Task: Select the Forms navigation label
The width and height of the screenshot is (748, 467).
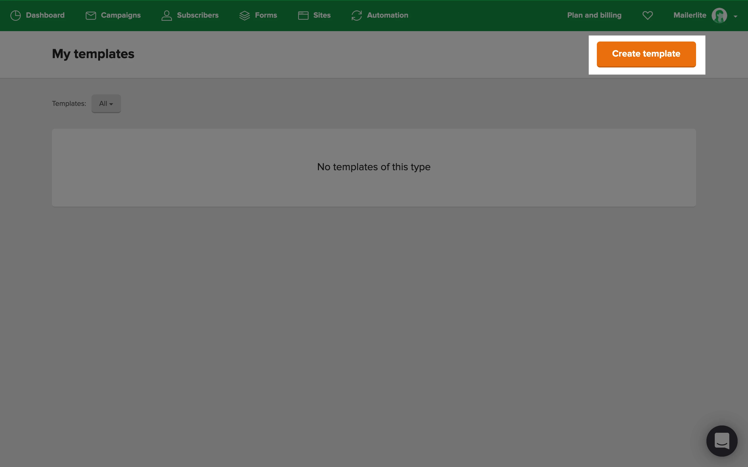Action: tap(266, 16)
